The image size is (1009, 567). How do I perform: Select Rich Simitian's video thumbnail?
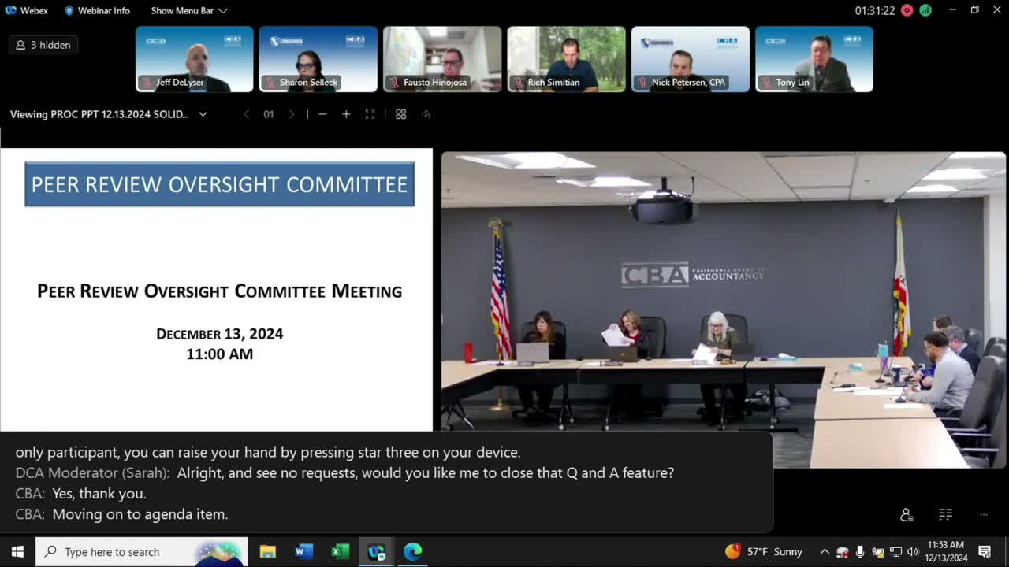point(567,59)
